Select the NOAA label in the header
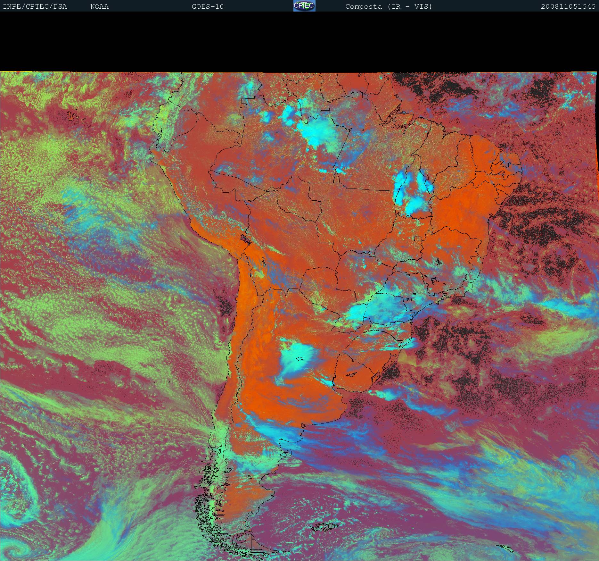The image size is (599, 561). pyautogui.click(x=99, y=7)
